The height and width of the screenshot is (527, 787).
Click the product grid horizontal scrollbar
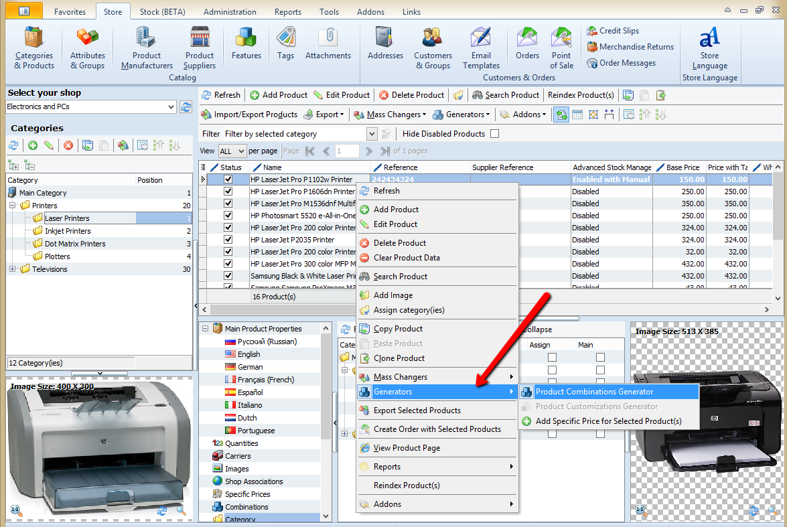coord(486,309)
